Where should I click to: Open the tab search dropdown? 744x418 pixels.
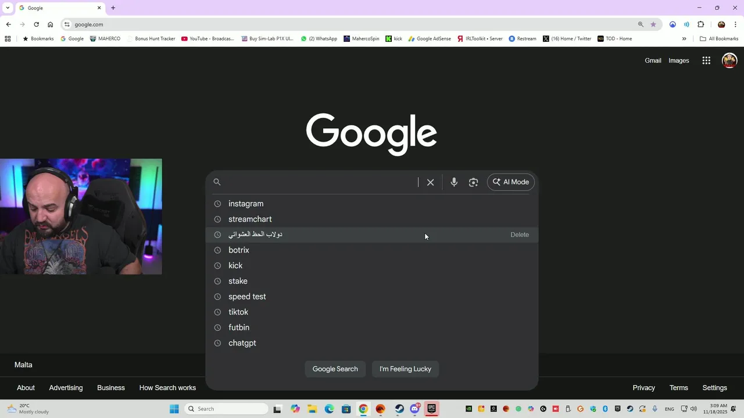point(8,8)
